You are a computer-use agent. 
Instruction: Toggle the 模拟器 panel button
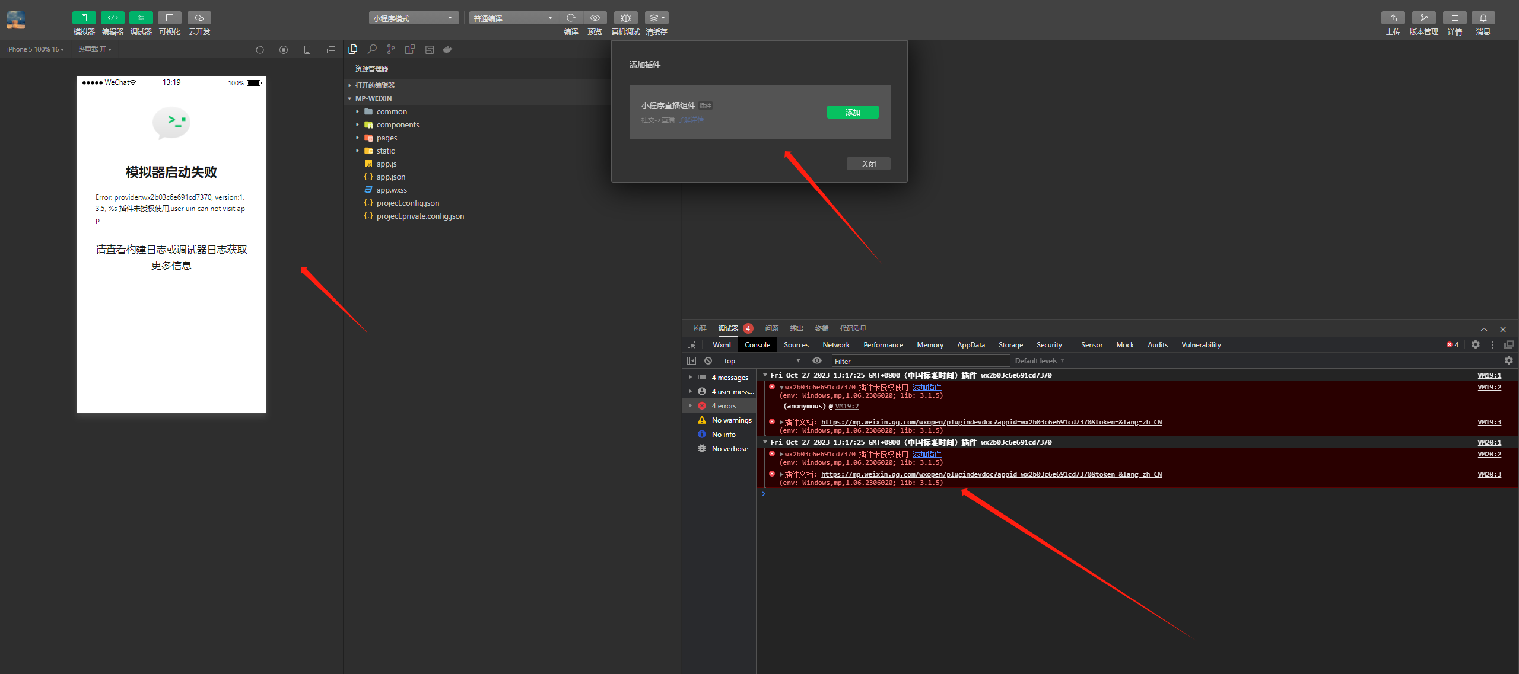(84, 18)
